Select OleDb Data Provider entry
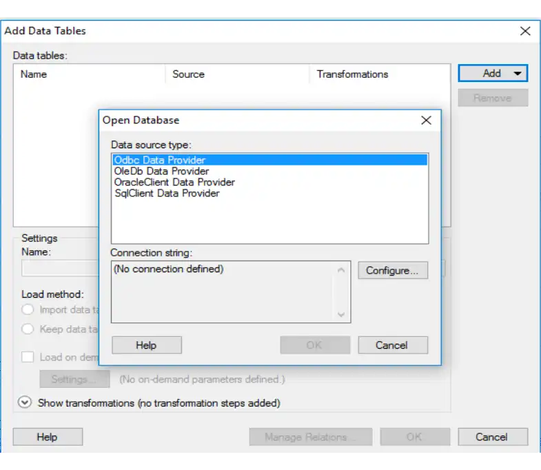 click(x=161, y=171)
